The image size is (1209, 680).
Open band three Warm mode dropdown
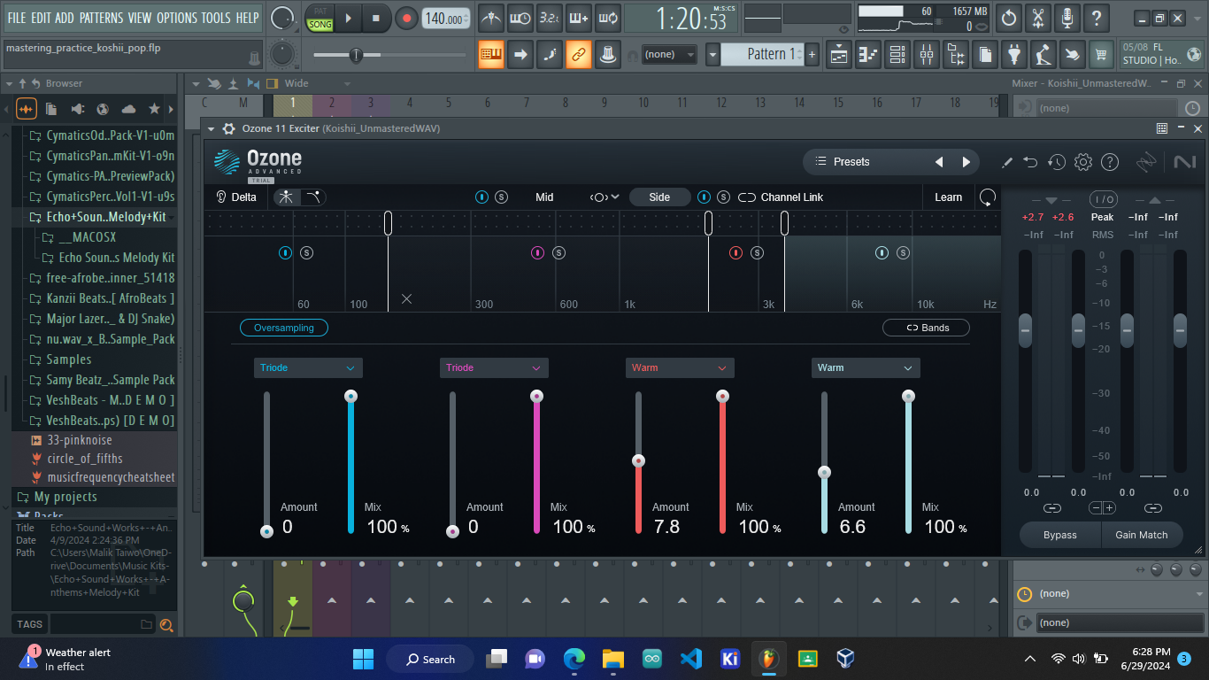[x=680, y=367]
